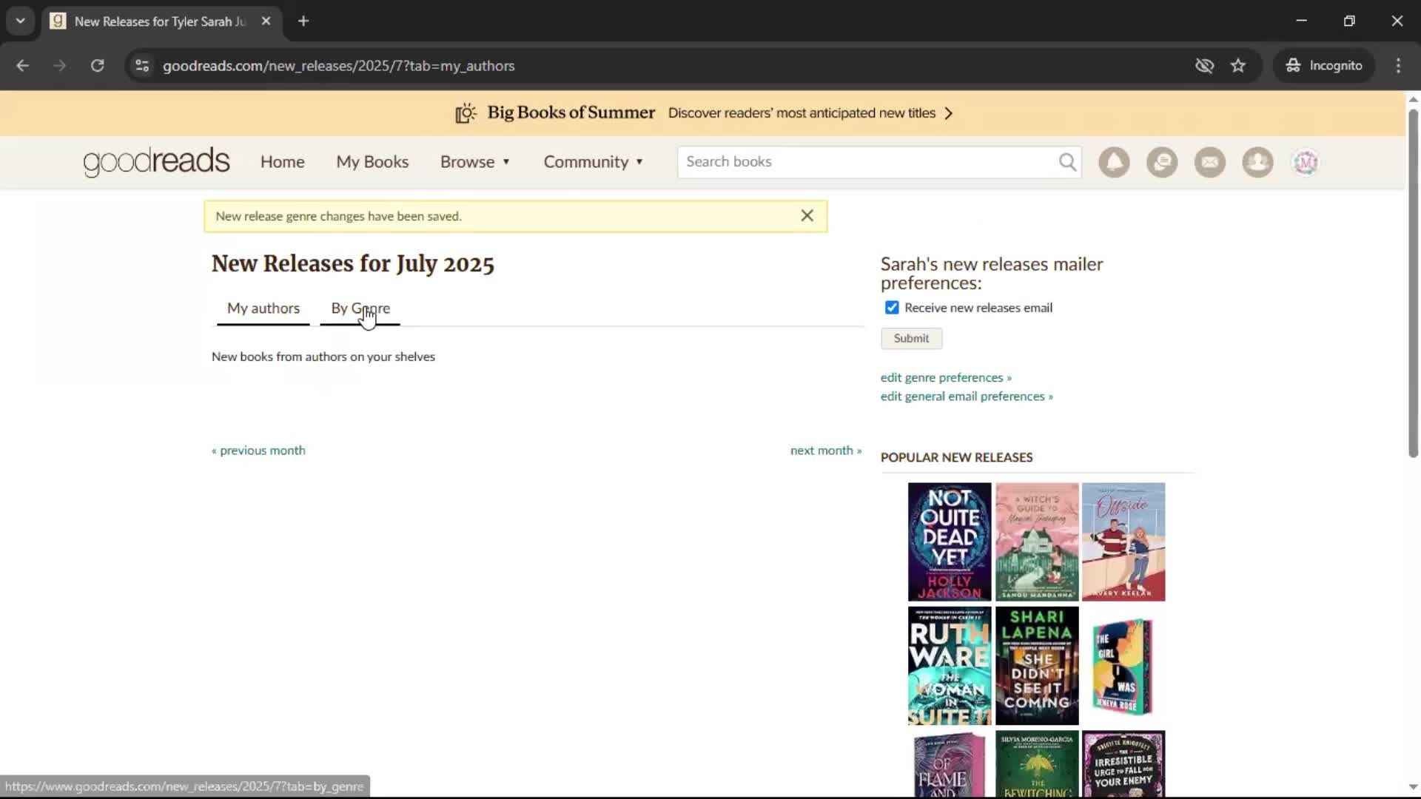Bookmark this page with the star icon
The height and width of the screenshot is (799, 1421).
(1238, 65)
